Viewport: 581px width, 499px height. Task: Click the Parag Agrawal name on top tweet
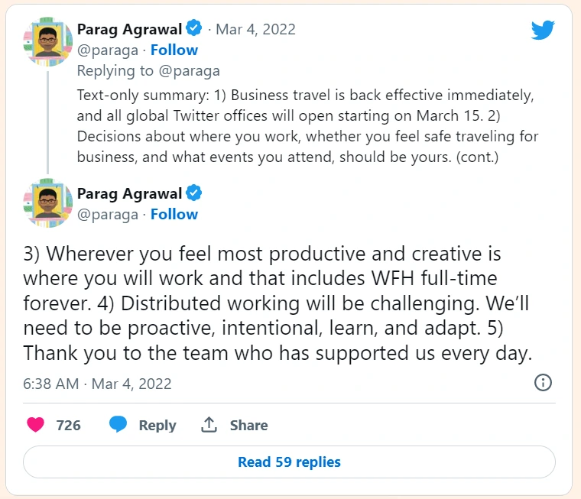(129, 29)
